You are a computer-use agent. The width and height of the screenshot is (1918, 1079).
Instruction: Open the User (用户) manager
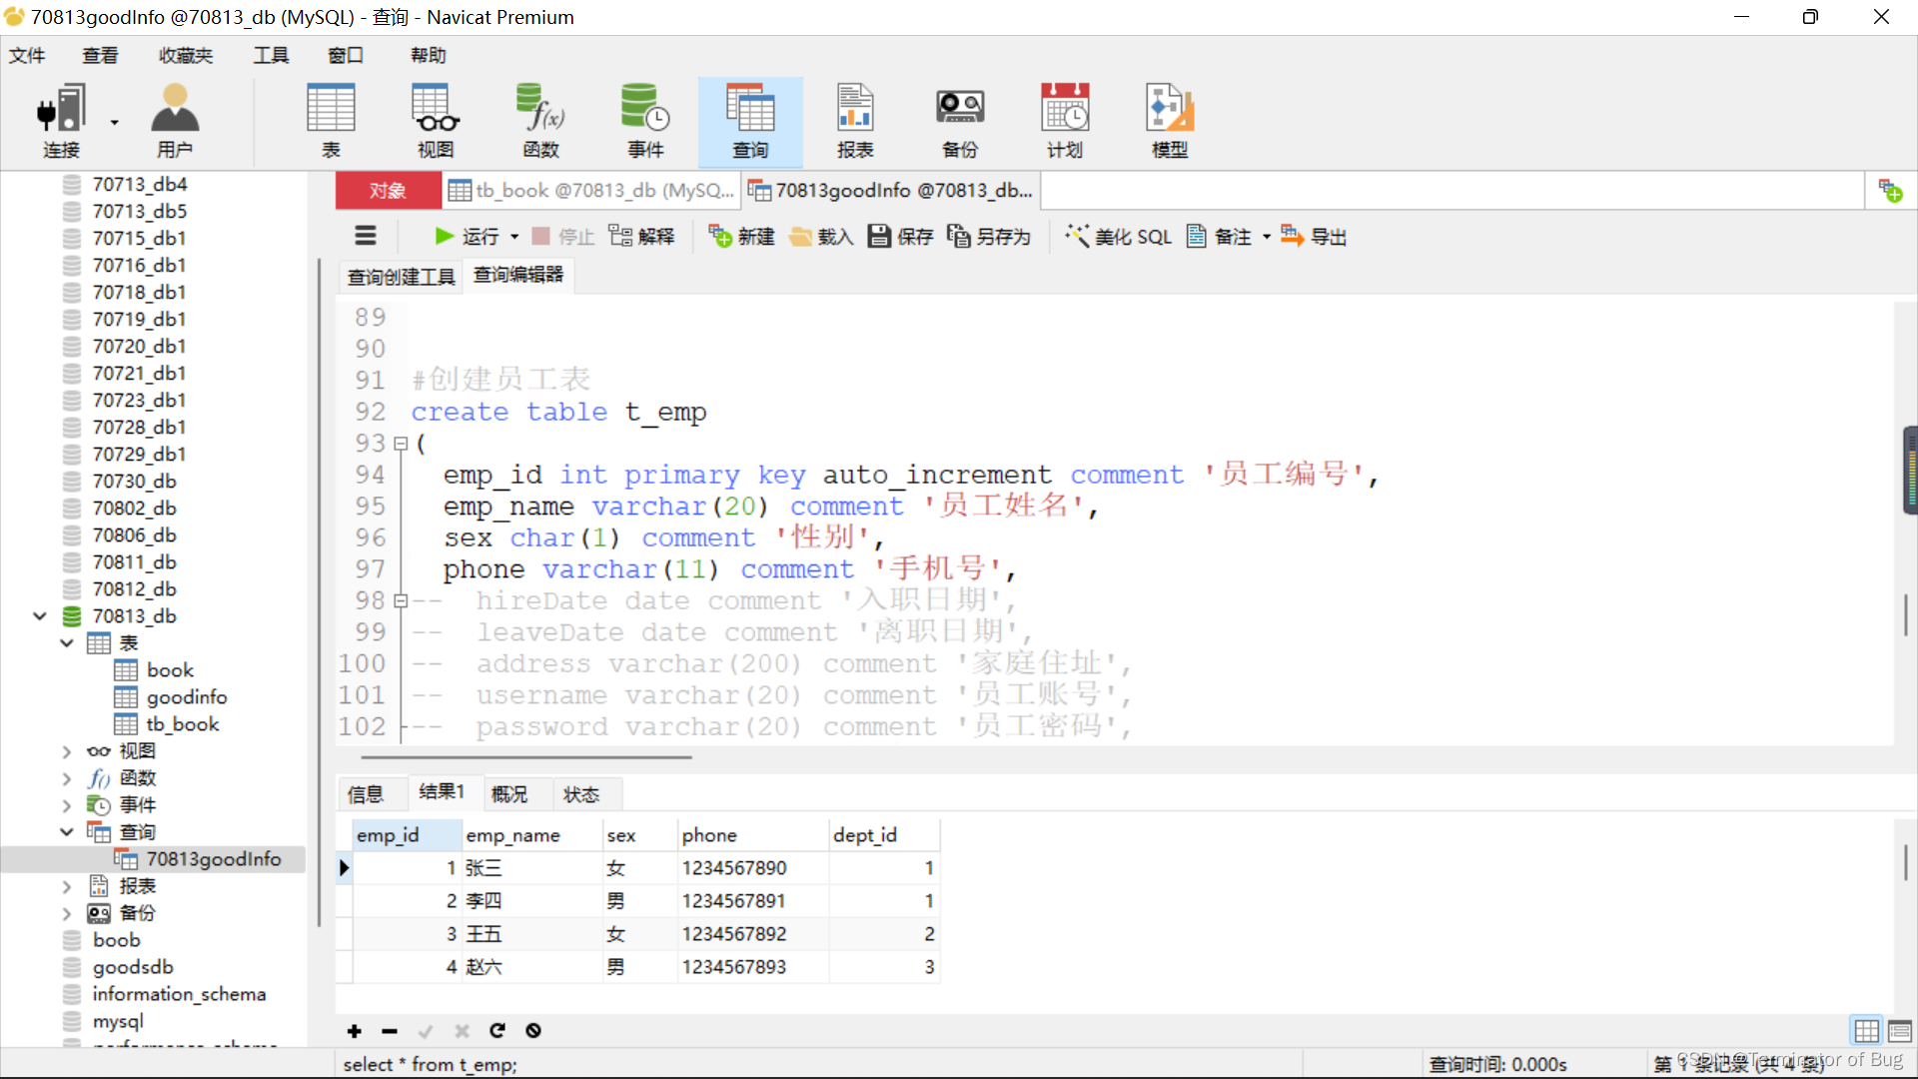coord(175,121)
